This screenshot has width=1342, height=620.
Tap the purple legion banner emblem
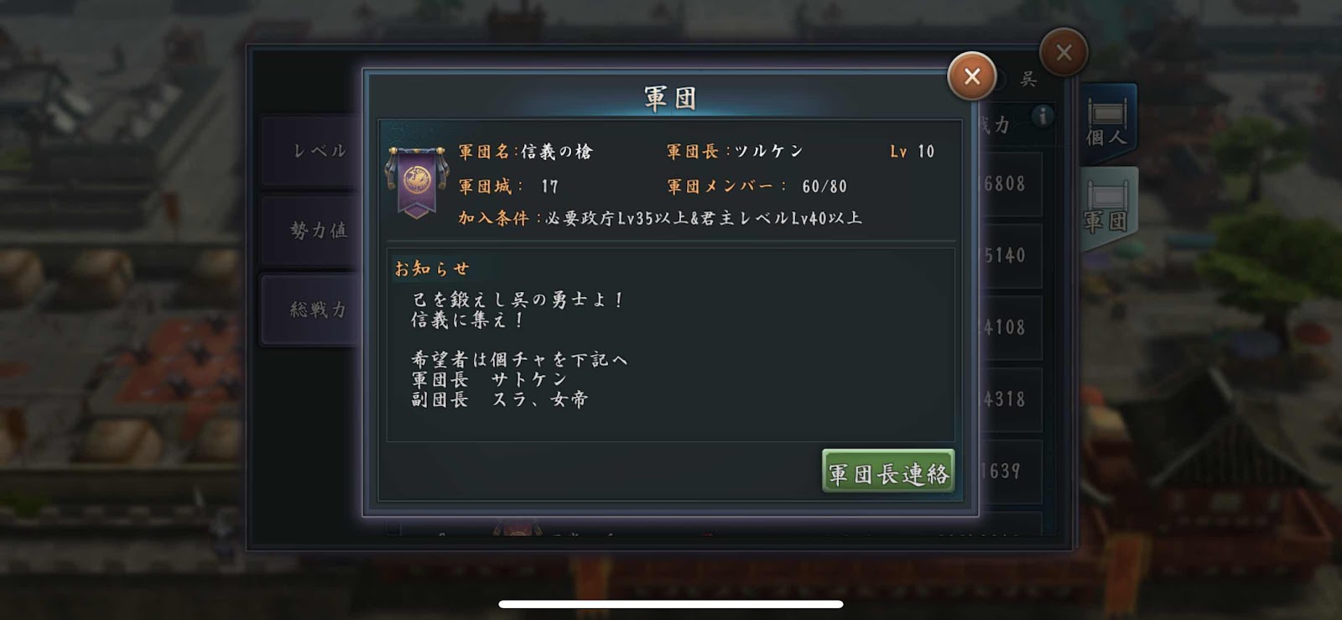click(417, 182)
